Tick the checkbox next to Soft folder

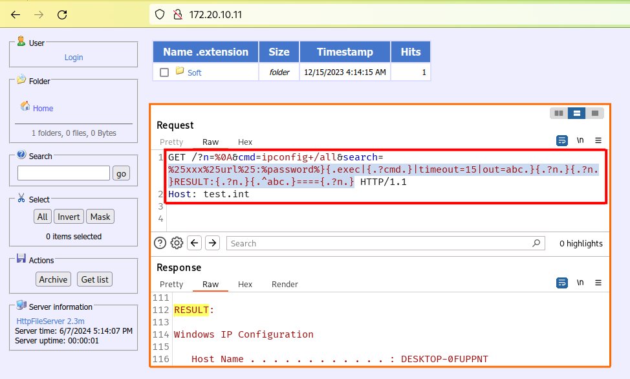(164, 72)
